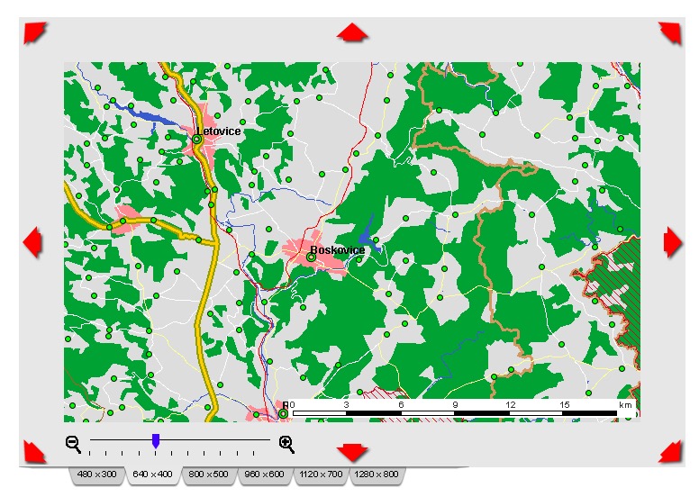Image resolution: width=699 pixels, height=497 pixels.
Task: Click the Letovice town marker
Action: 197,140
